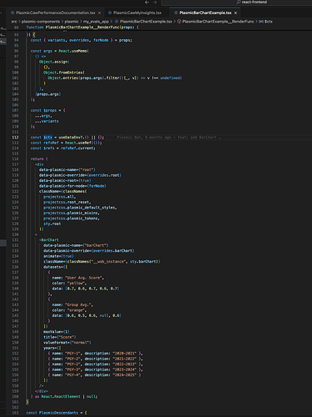
Task: Click the 'animate={true}' attribute
Action: [58, 256]
